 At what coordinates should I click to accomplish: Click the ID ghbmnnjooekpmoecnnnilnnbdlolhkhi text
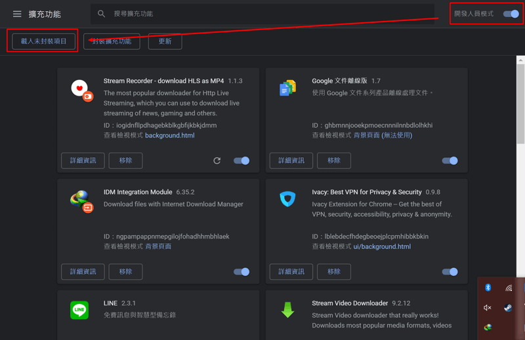(372, 125)
